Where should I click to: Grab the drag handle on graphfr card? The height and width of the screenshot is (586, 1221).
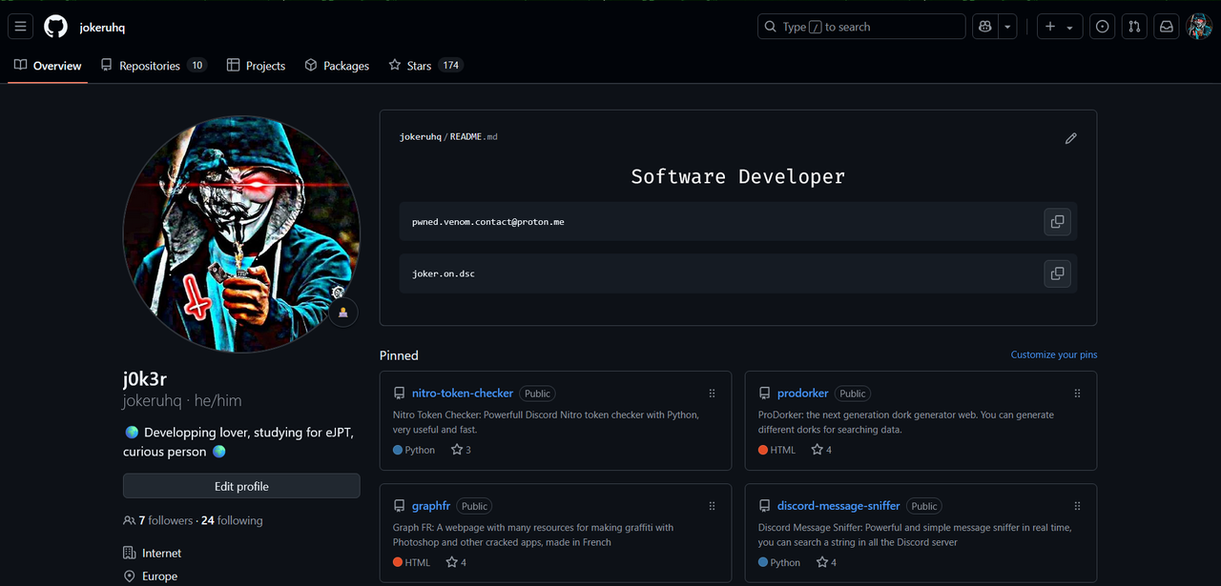click(x=712, y=506)
